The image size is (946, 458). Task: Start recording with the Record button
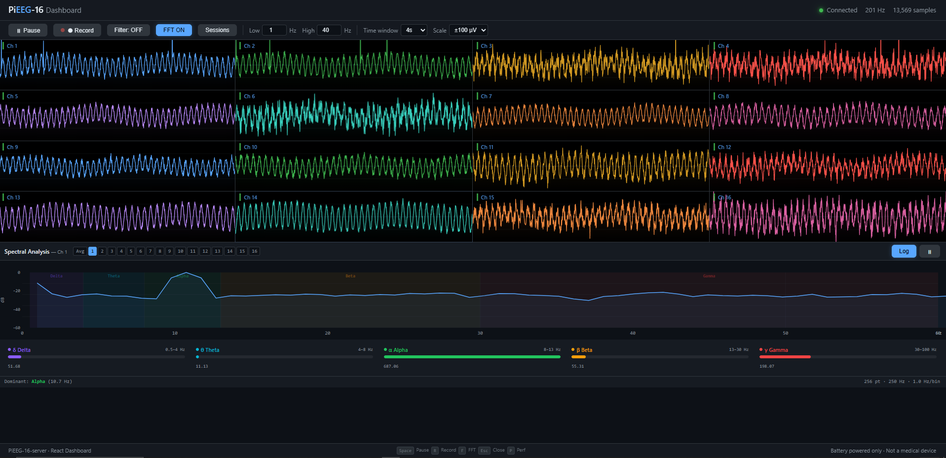[x=77, y=30]
